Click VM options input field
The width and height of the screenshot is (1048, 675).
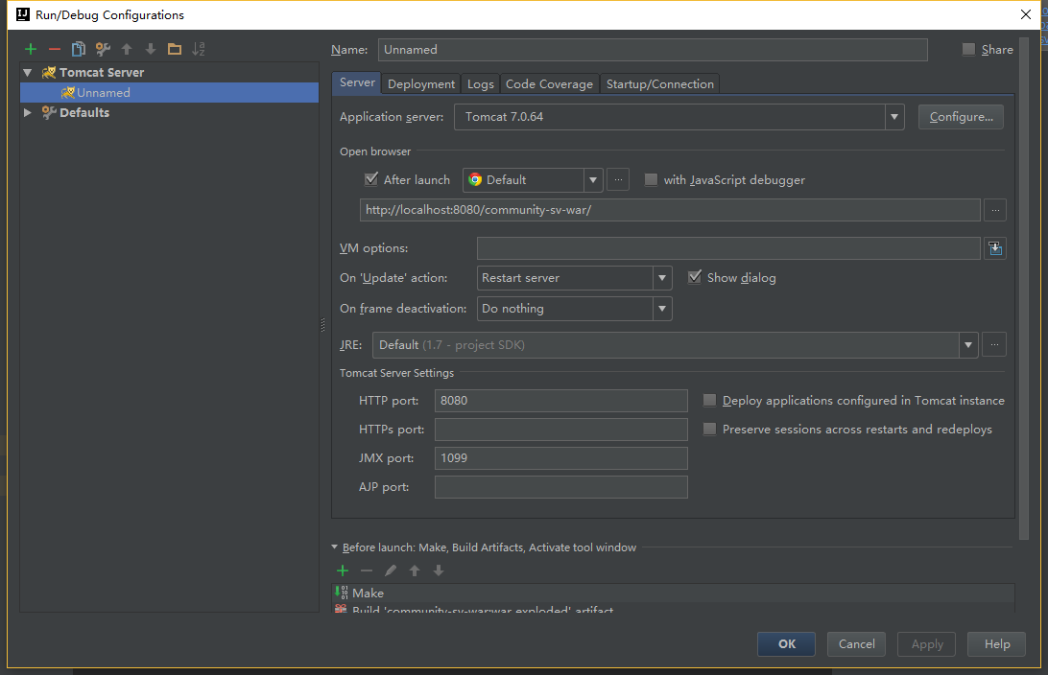point(729,248)
